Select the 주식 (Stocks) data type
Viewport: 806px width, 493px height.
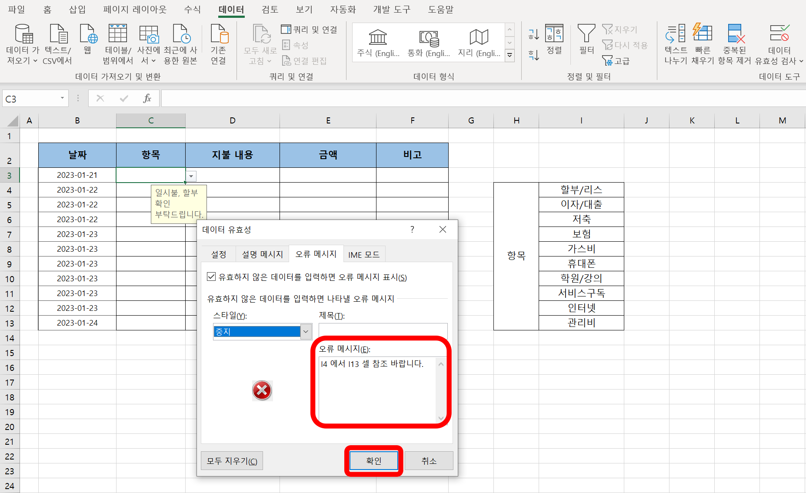[378, 43]
